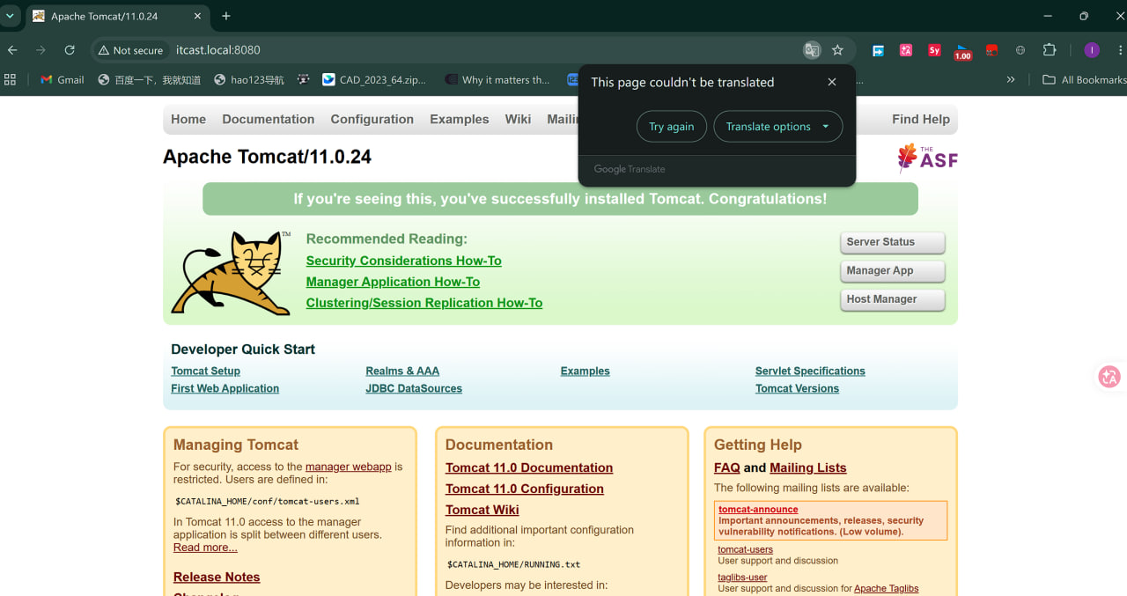
Task: Open the purple profile avatar
Action: tap(1092, 50)
